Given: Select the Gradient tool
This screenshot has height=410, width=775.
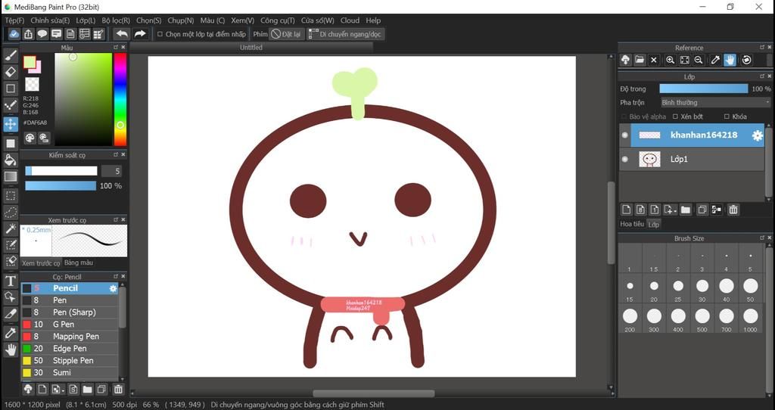Looking at the screenshot, I should (11, 176).
